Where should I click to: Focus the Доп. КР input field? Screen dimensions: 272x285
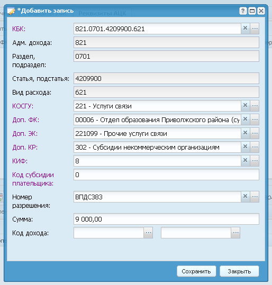pos(157,147)
